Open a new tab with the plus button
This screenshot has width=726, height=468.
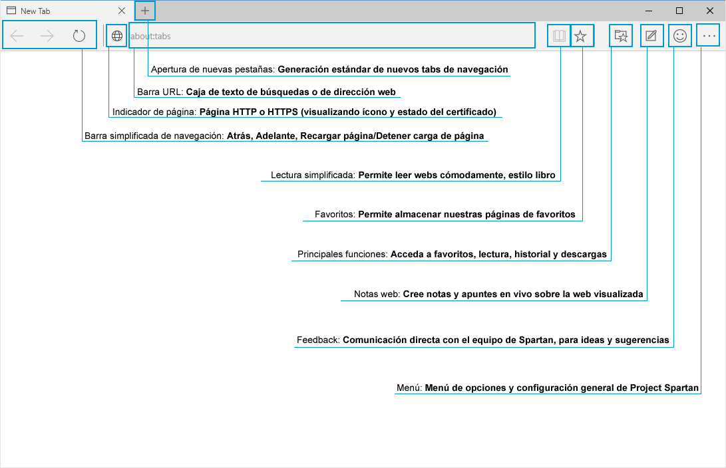(x=145, y=11)
